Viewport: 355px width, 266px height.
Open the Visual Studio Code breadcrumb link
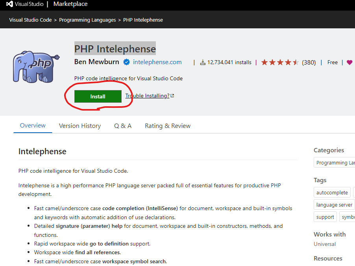point(30,19)
